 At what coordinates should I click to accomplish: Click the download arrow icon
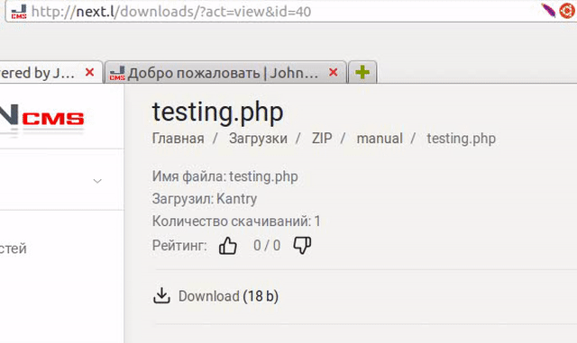tap(161, 295)
